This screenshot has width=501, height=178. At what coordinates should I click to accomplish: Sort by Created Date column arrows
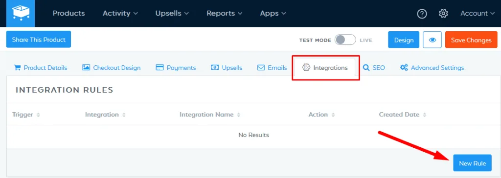[425, 115]
